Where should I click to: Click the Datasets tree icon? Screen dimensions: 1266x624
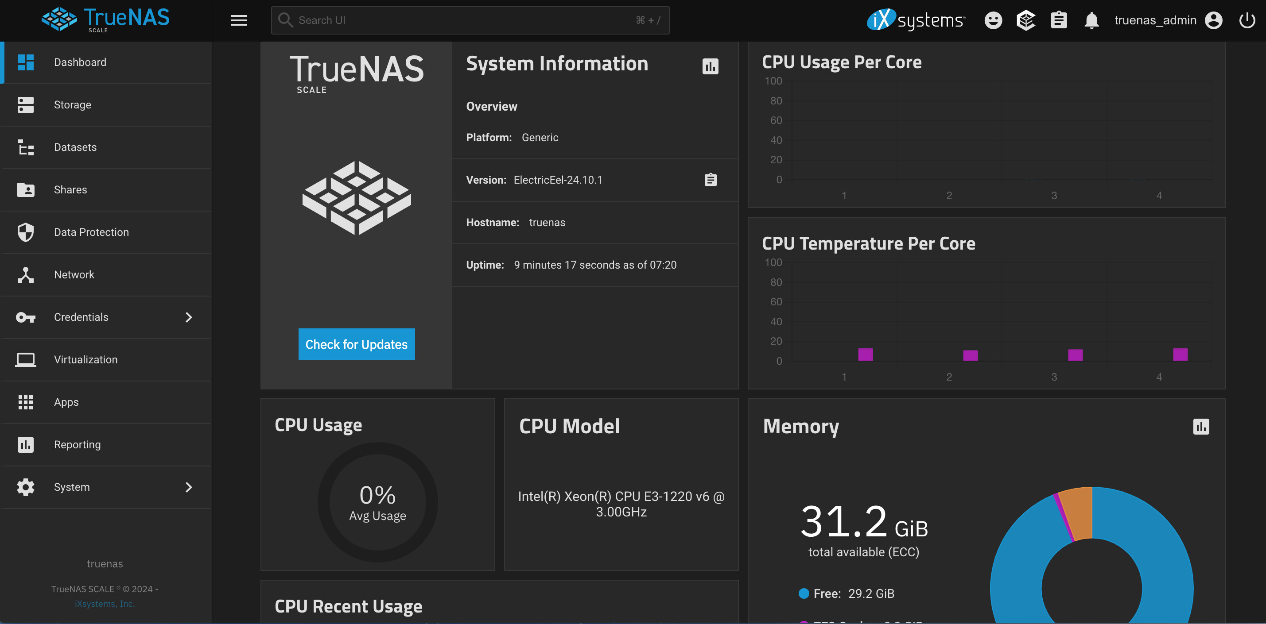click(26, 147)
